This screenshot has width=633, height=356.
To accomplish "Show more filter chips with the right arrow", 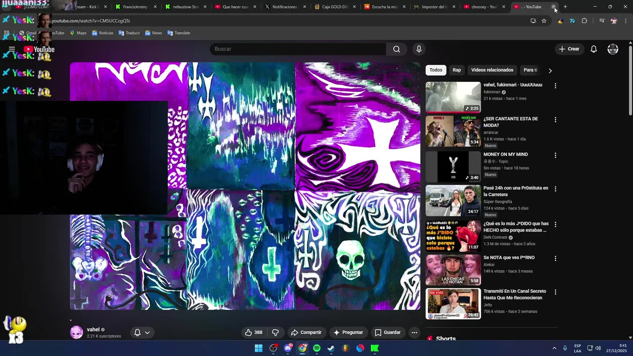I will coord(550,70).
